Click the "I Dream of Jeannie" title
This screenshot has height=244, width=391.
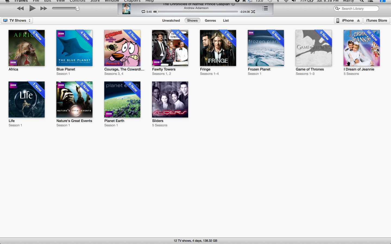(359, 69)
